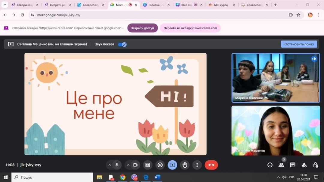The height and width of the screenshot is (182, 324).
Task: Open the meeting details info icon
Action: point(270,165)
